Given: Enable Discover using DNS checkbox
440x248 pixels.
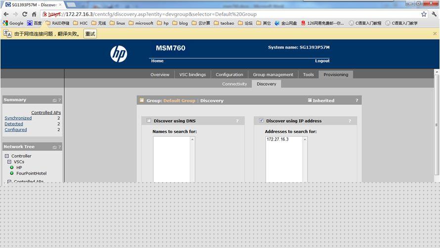Looking at the screenshot, I should pyautogui.click(x=149, y=120).
